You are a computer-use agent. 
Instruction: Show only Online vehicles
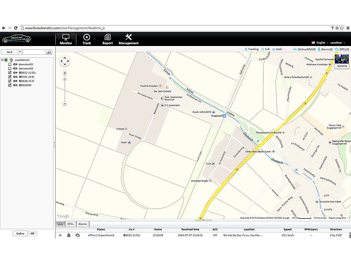click(20, 234)
